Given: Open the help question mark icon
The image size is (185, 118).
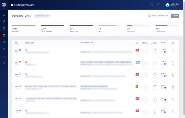Looking at the screenshot, I should [x=159, y=5].
